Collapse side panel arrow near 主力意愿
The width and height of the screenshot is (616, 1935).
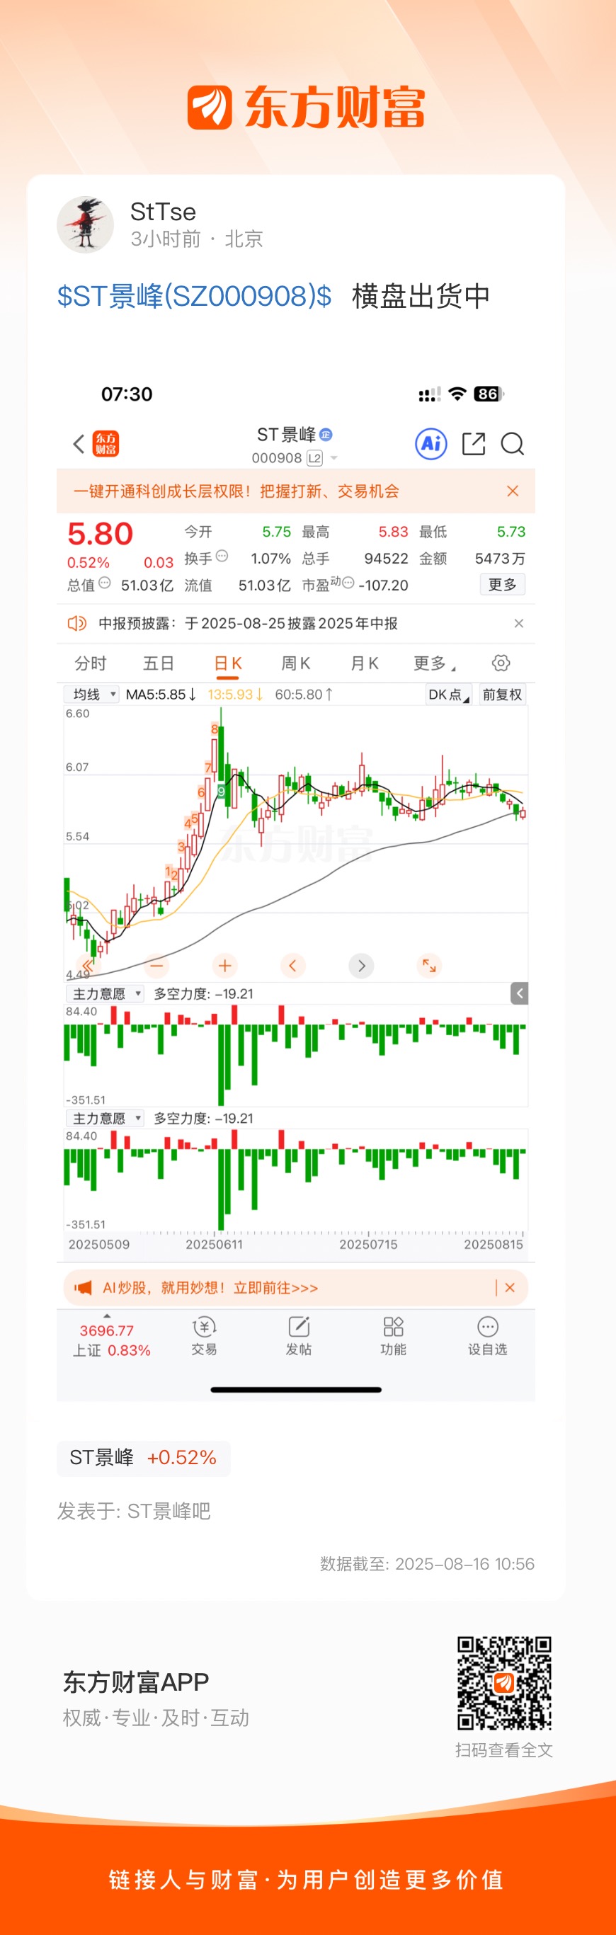click(519, 993)
